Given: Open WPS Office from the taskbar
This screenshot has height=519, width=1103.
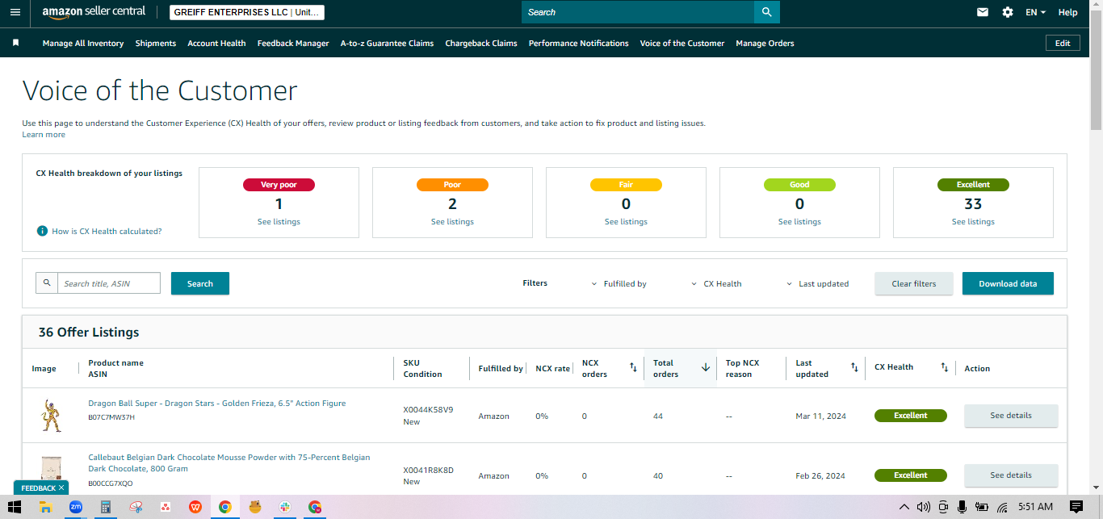Looking at the screenshot, I should pyautogui.click(x=195, y=507).
